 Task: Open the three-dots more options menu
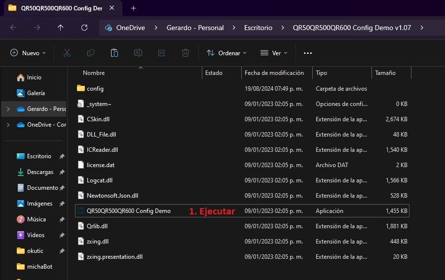click(x=308, y=53)
